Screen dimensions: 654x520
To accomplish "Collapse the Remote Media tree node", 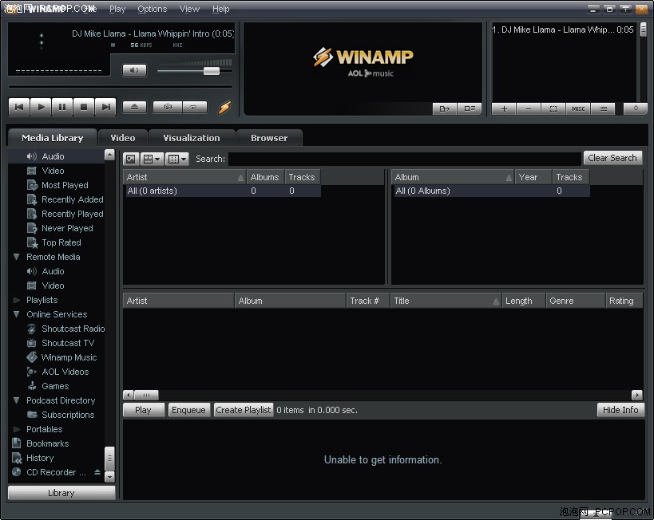I will click(17, 257).
